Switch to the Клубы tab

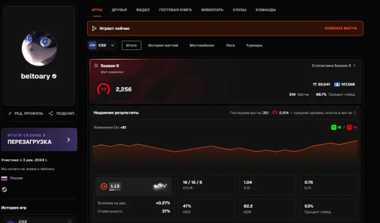point(239,10)
